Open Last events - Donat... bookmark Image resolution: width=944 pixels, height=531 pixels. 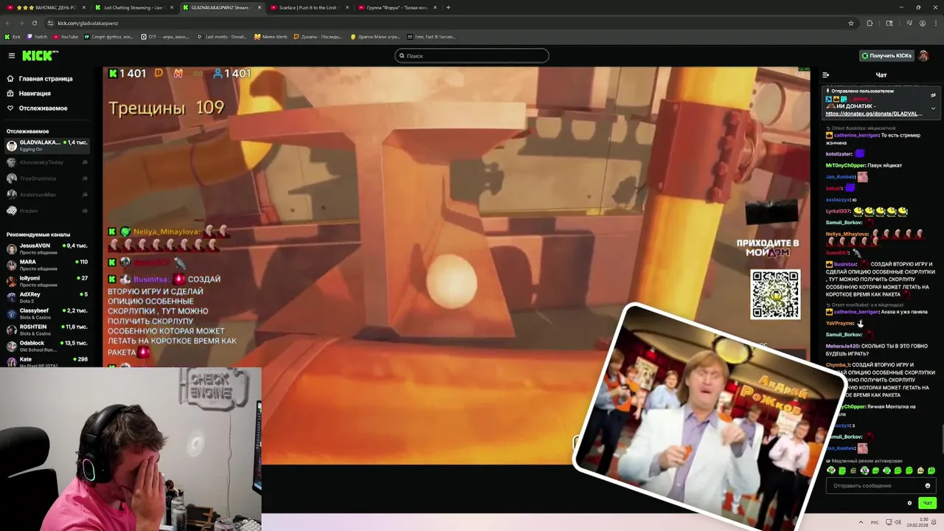coord(222,36)
